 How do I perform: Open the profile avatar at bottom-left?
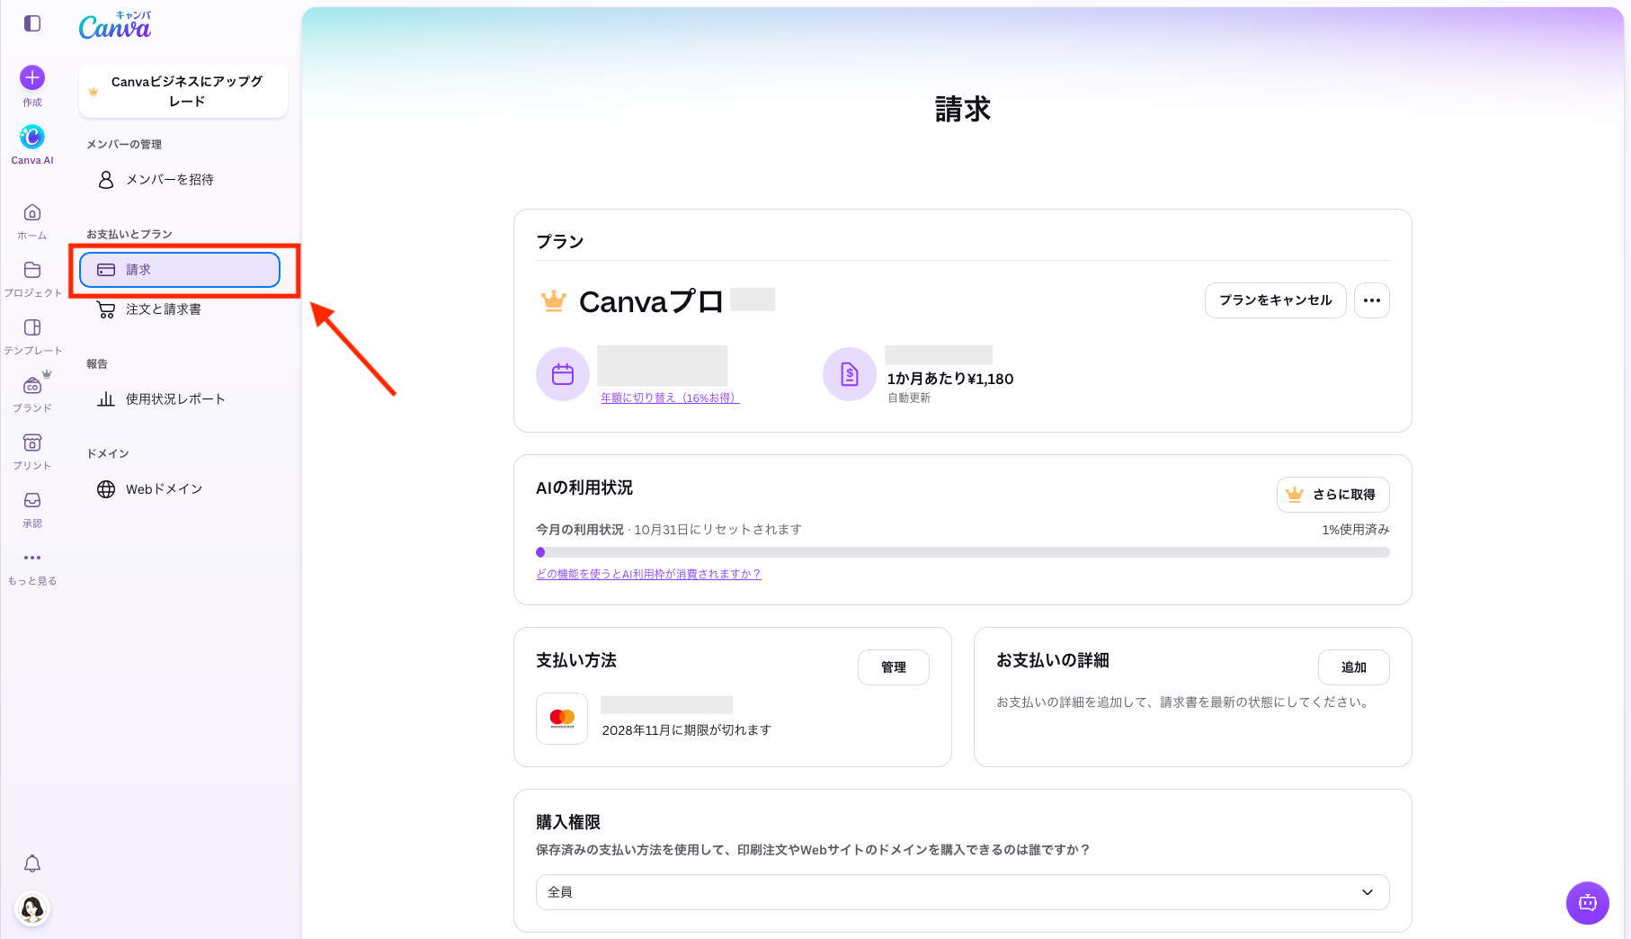(x=32, y=908)
